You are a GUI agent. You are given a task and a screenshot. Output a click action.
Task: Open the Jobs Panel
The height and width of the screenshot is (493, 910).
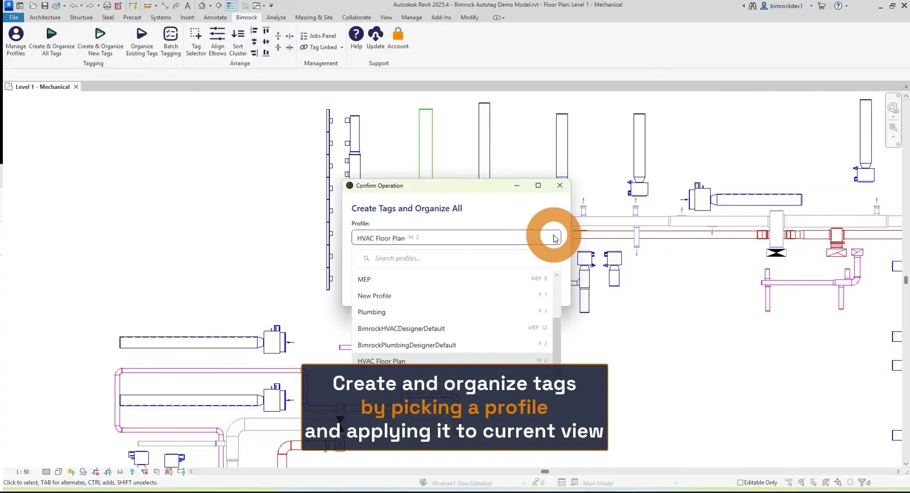tap(318, 36)
